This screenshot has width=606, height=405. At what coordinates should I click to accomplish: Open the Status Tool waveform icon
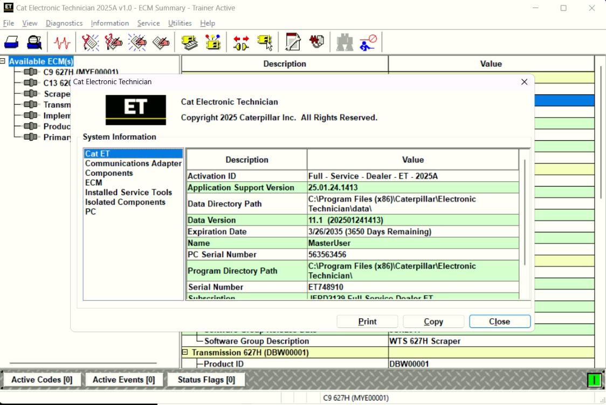coord(62,42)
